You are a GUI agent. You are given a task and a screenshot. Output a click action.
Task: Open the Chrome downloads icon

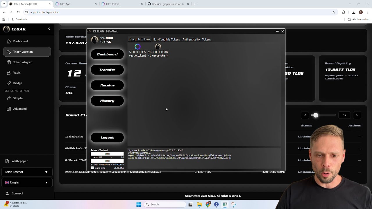[x=354, y=12]
